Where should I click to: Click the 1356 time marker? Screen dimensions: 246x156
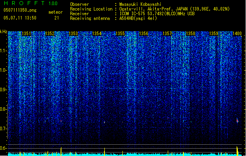coord(144,34)
